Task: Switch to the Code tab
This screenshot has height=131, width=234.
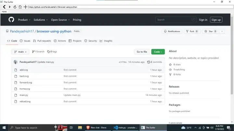Action: tap(12, 41)
